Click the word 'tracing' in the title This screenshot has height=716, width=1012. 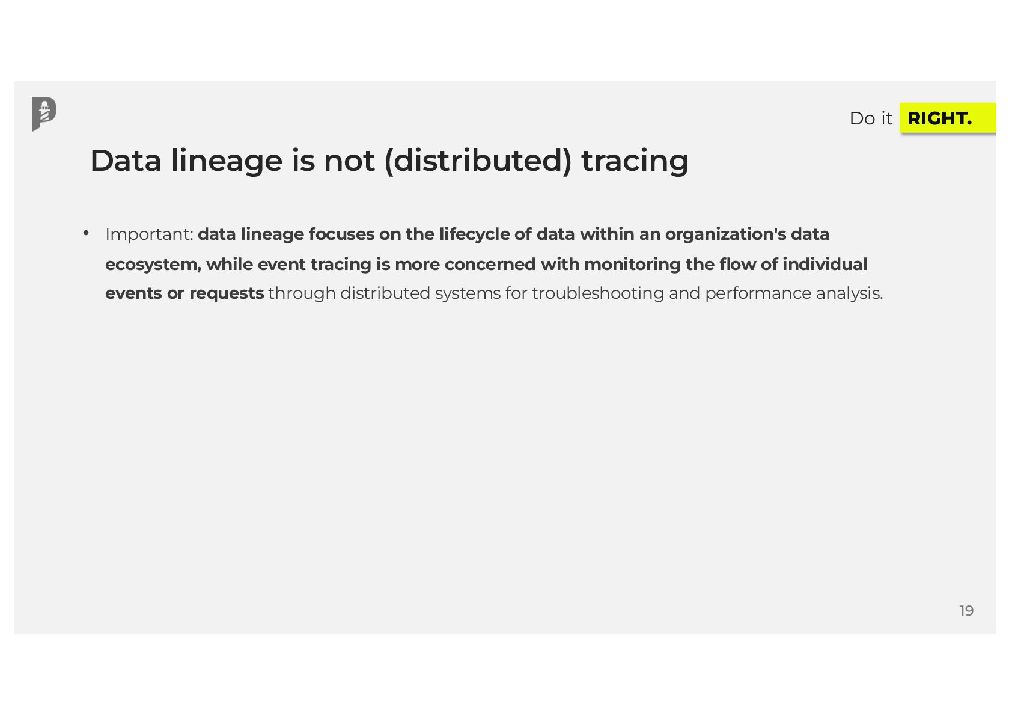(635, 161)
